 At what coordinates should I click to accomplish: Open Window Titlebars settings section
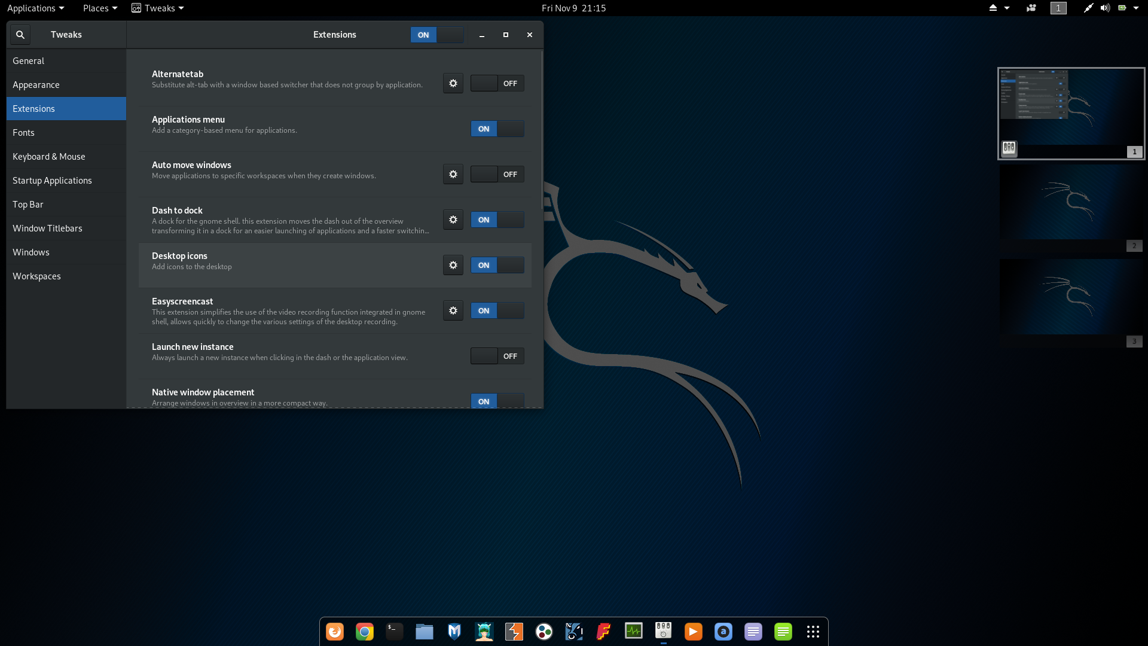point(66,228)
